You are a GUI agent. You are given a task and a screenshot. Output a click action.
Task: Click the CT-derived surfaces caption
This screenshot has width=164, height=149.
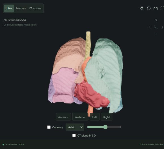[x=20, y=25]
